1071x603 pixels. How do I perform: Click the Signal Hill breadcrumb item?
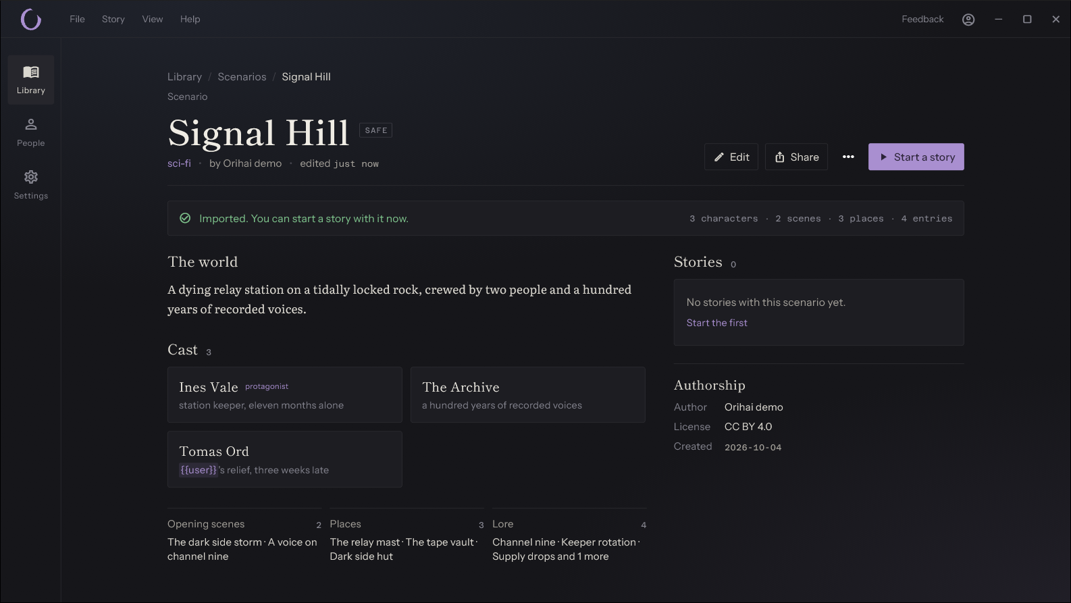(x=306, y=77)
